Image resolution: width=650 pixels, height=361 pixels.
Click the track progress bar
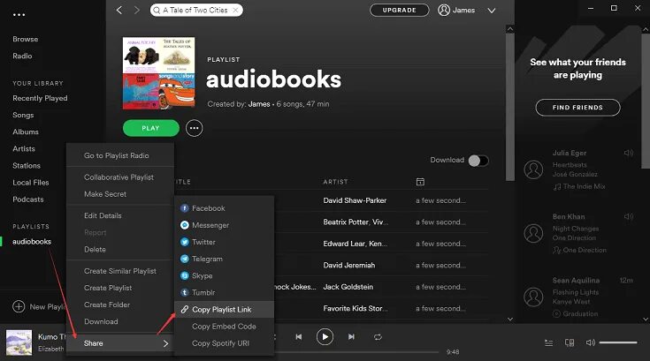(357, 352)
